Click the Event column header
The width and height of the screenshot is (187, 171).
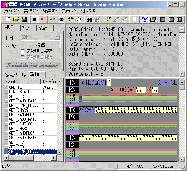click(x=22, y=82)
